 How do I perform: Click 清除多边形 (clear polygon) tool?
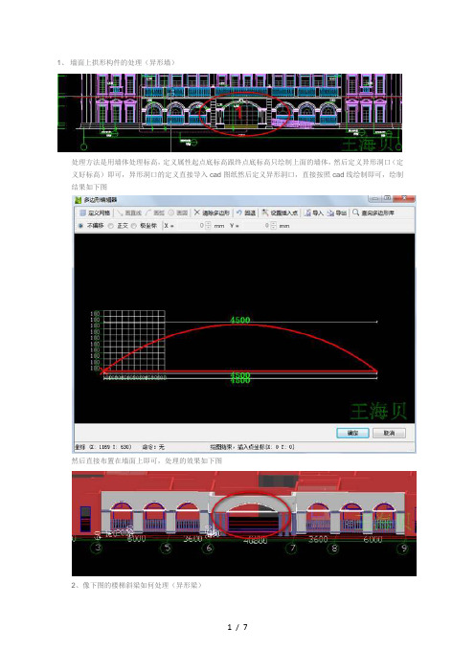tap(212, 213)
